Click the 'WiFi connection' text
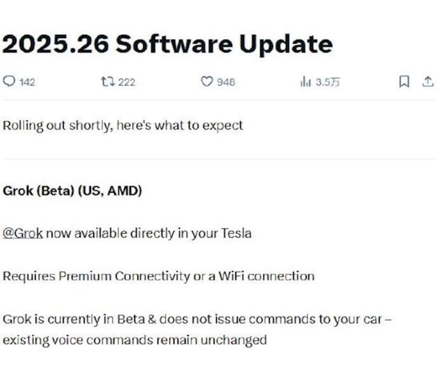 pos(275,276)
